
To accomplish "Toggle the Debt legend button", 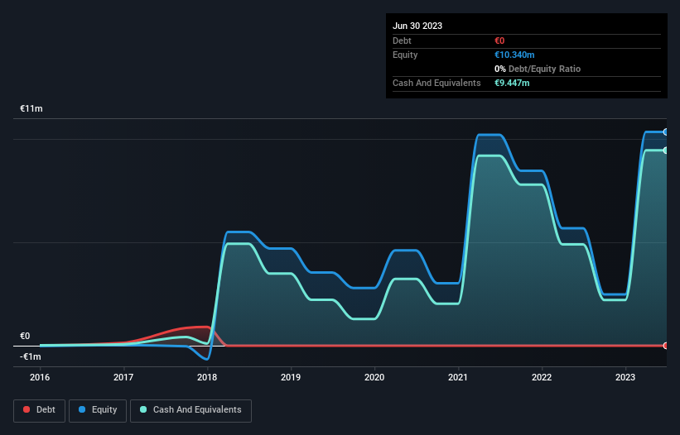I will tap(39, 410).
